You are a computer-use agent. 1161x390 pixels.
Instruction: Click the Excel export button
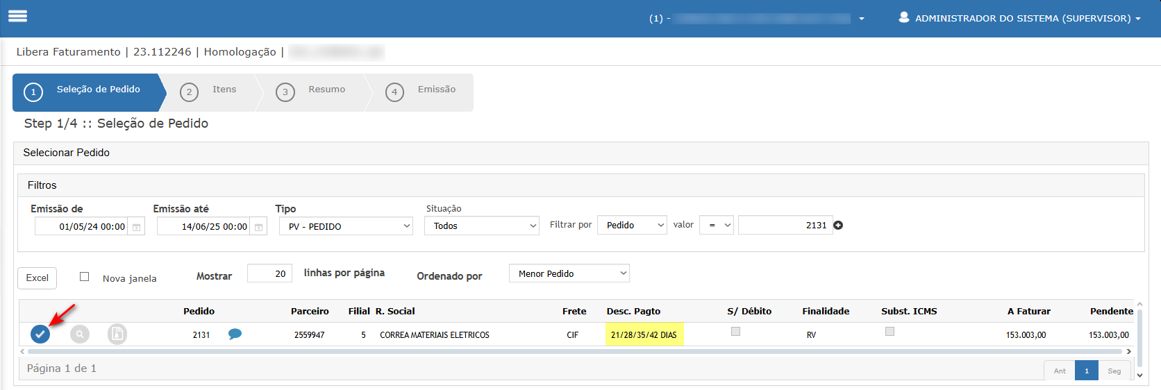pos(37,278)
